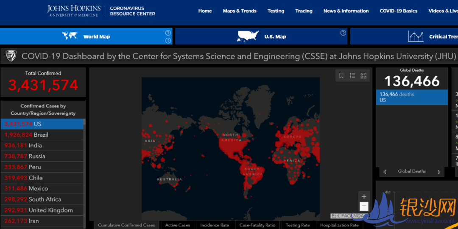Screen dimensions: 458x229
Task: Show the map legend list icon
Action: [x=352, y=76]
